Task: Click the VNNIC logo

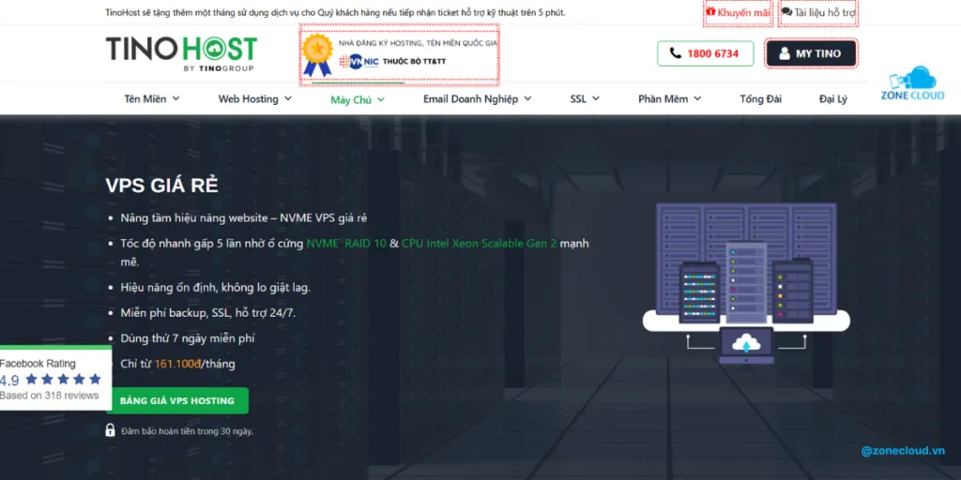Action: [358, 61]
